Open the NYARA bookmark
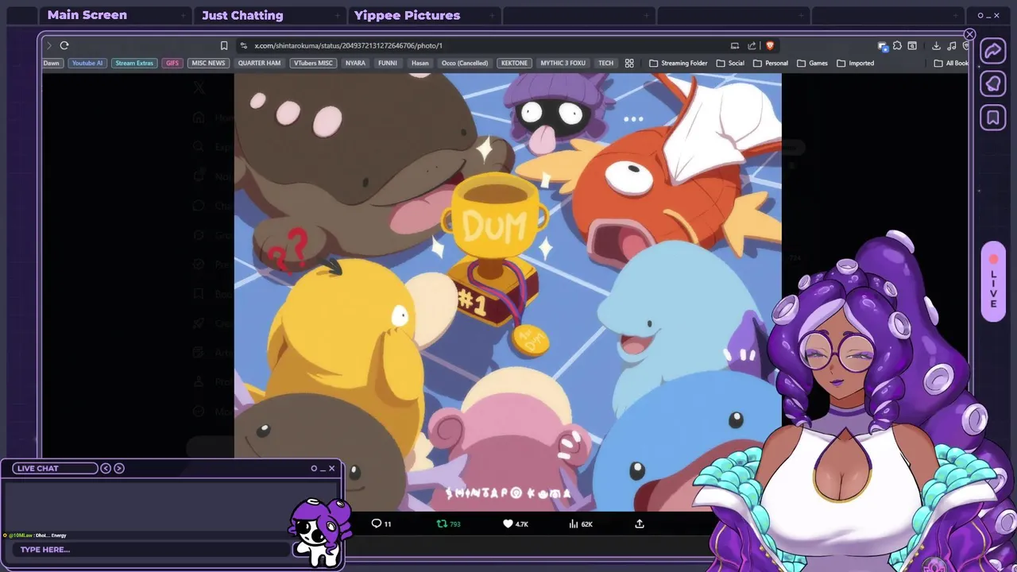Image resolution: width=1017 pixels, height=572 pixels. (355, 63)
